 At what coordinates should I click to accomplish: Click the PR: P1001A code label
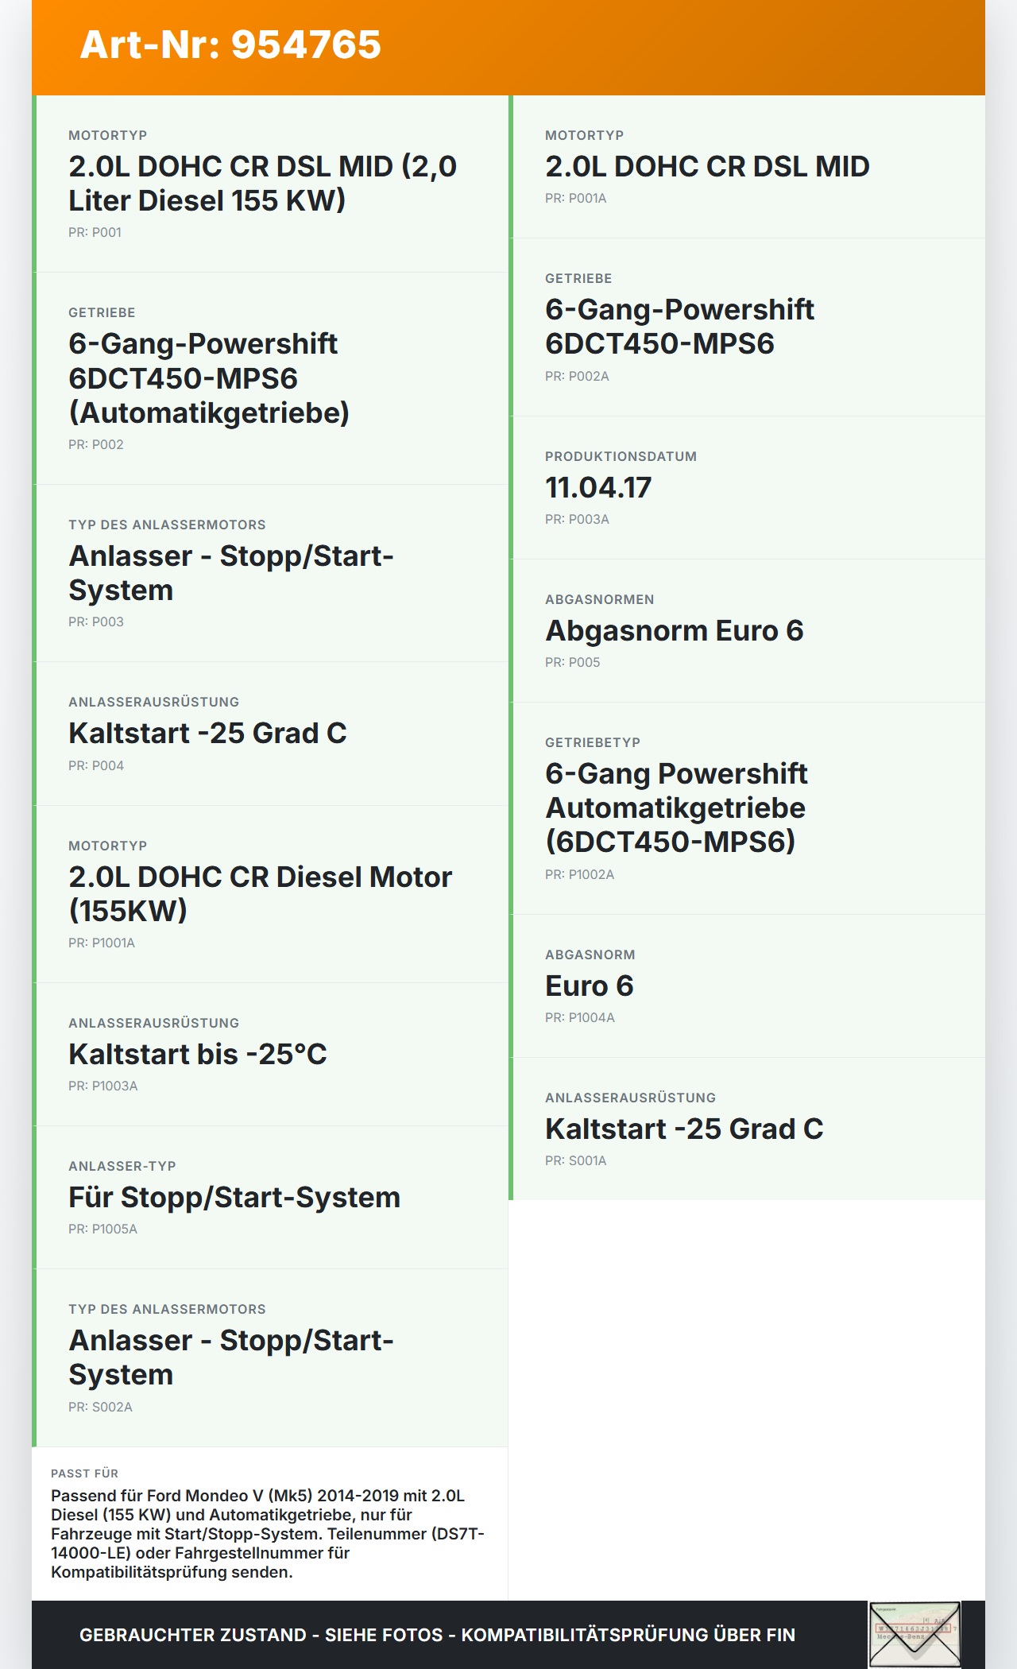(x=102, y=943)
